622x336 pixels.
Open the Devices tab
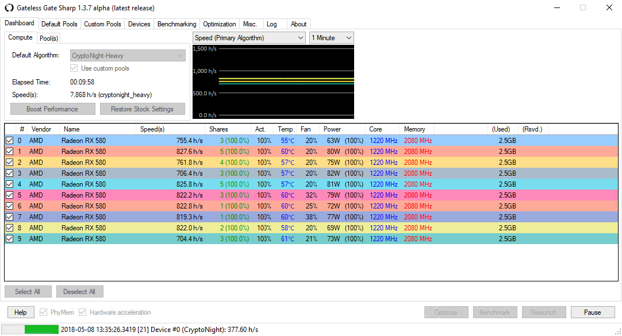tap(139, 24)
